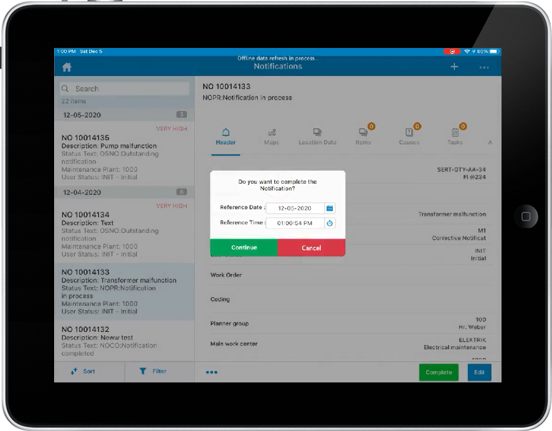Open clock picker for Reference Time
Image resolution: width=552 pixels, height=431 pixels.
(330, 223)
